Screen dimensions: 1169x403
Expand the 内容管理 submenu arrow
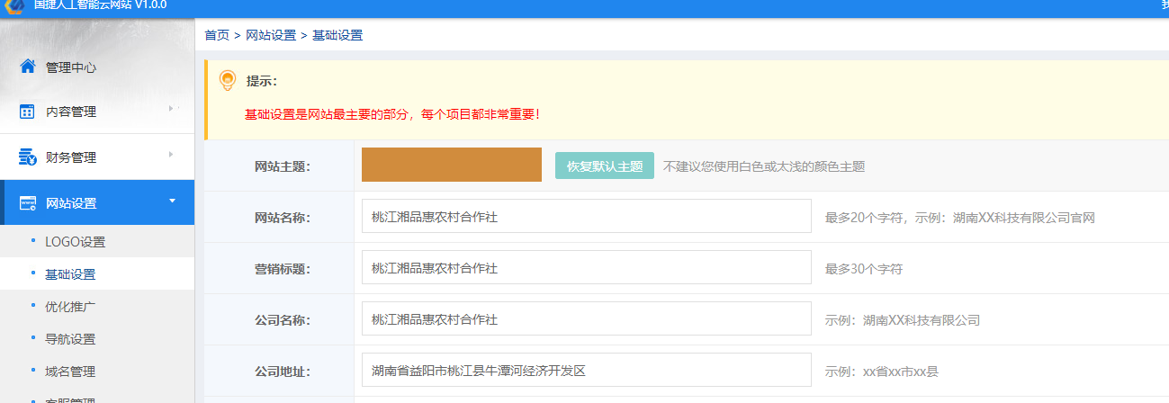coord(171,109)
